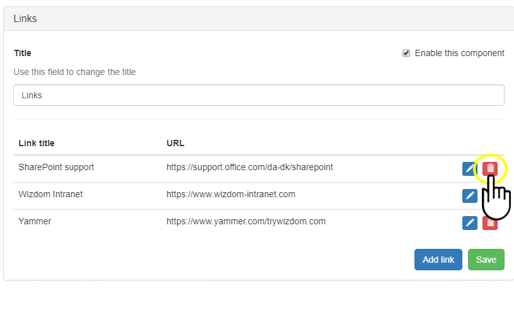
Task: Click the wizdom-intranet.com URL cell
Action: coord(231,194)
